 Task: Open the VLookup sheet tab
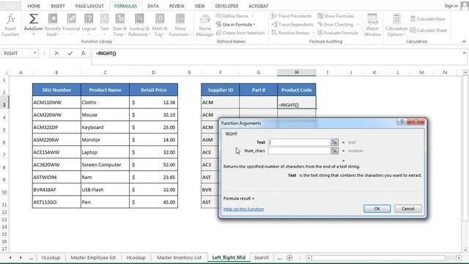(51, 257)
